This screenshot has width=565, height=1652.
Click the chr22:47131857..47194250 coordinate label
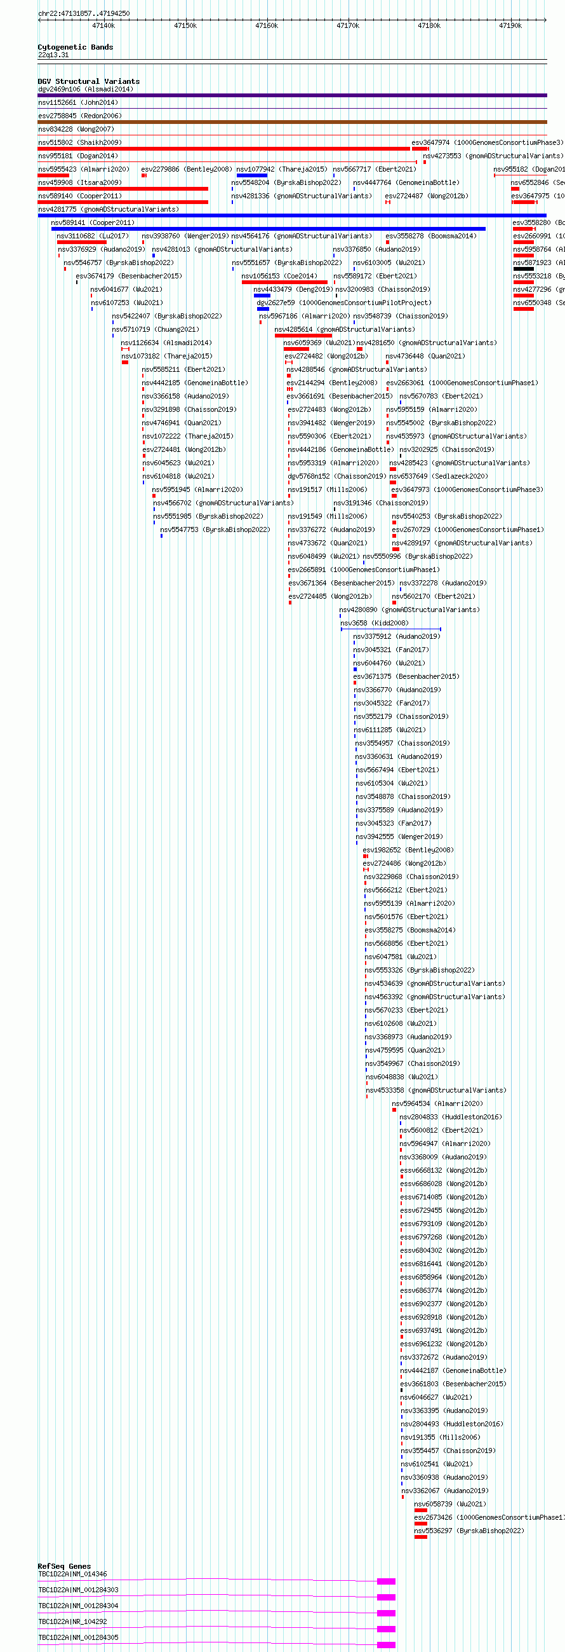pyautogui.click(x=83, y=13)
